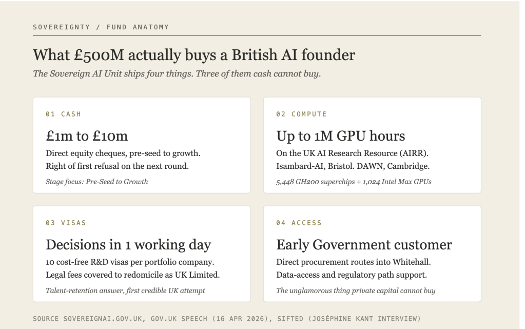Click the headline about what £500M buys
This screenshot has height=329, width=525.
coord(194,55)
